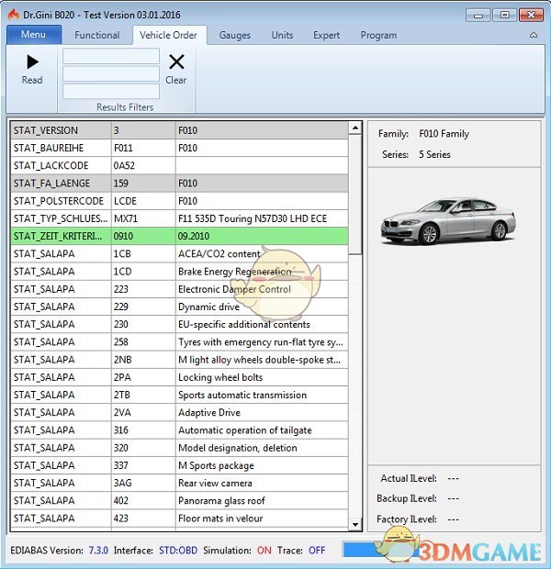This screenshot has height=569, width=551.
Task: Open the Expert tab
Action: tap(327, 35)
